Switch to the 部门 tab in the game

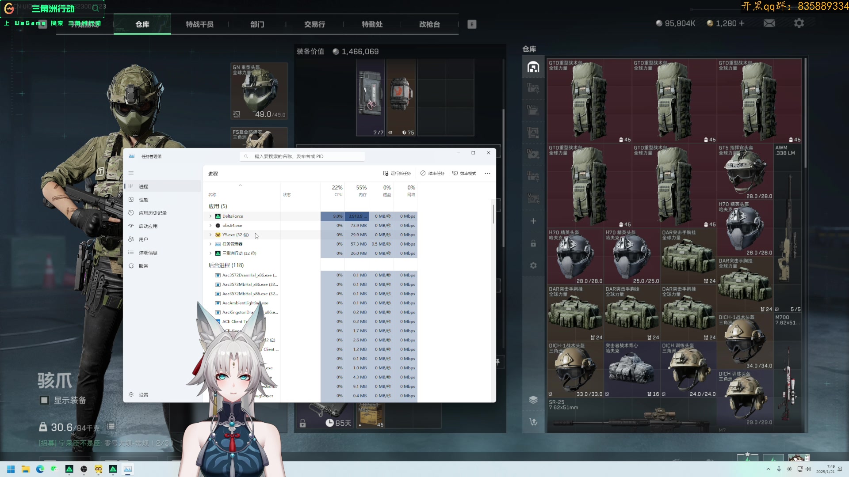(x=257, y=24)
